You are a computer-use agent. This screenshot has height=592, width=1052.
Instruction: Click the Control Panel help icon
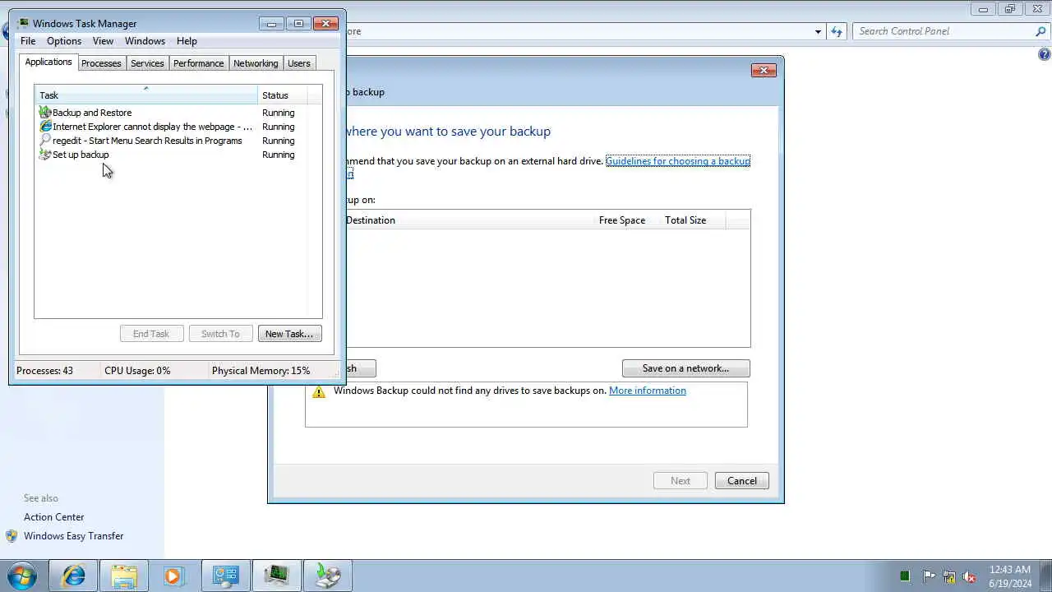point(1044,54)
